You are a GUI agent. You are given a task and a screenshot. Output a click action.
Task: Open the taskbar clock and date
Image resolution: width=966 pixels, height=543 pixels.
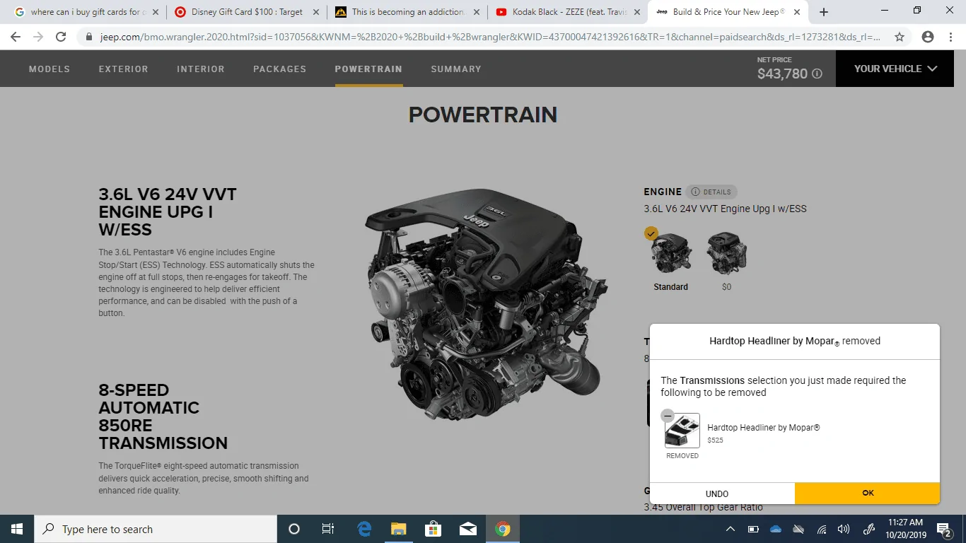click(905, 529)
